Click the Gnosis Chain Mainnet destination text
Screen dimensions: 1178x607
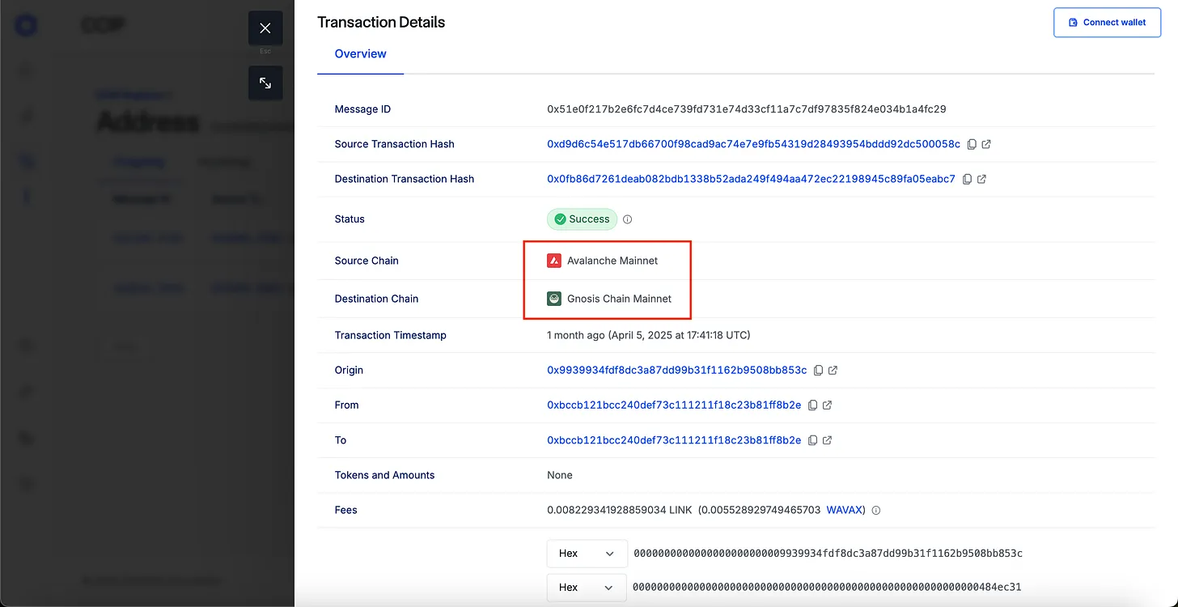pyautogui.click(x=619, y=299)
